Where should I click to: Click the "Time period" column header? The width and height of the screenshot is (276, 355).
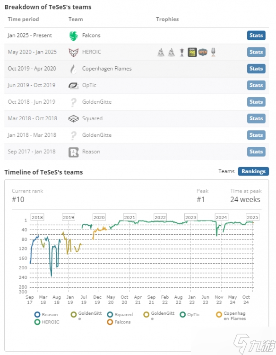23,19
